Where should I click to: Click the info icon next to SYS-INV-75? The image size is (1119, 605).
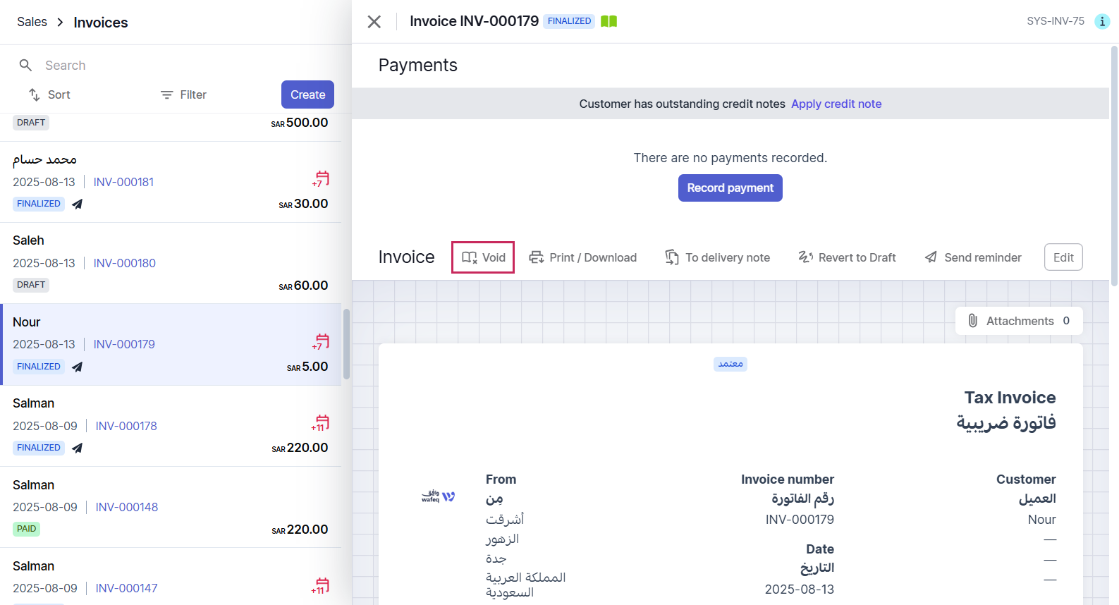1101,21
